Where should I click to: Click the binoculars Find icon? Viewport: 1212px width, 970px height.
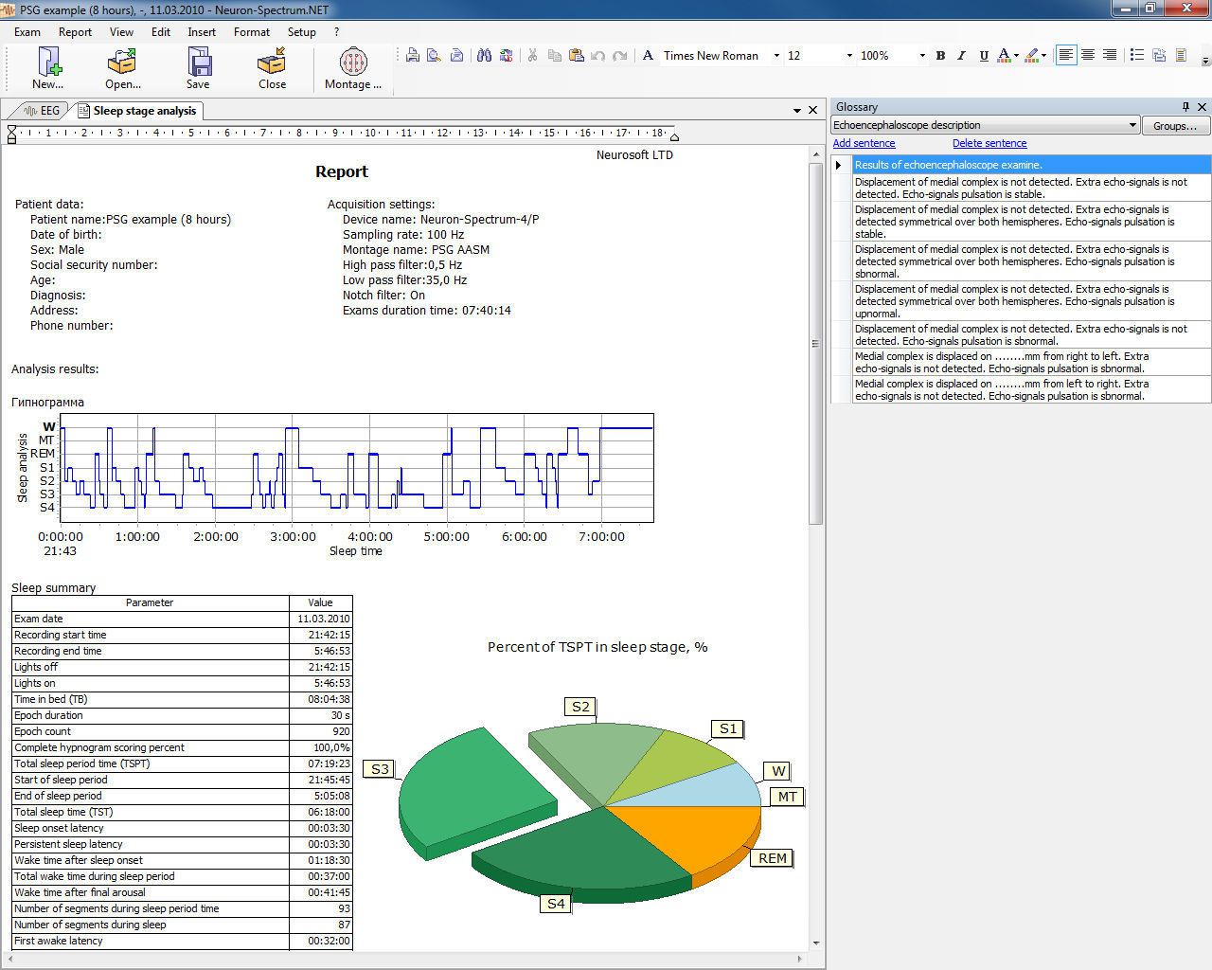[x=484, y=56]
